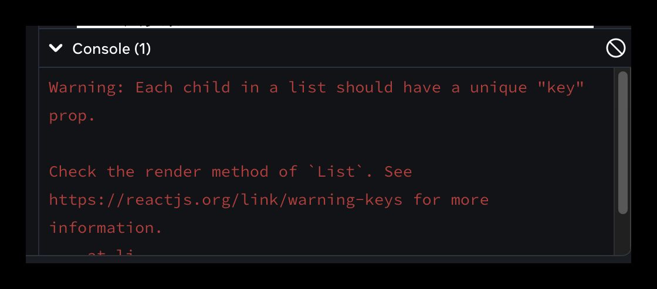
Task: Click the "information." line in the console
Action: [x=106, y=228]
